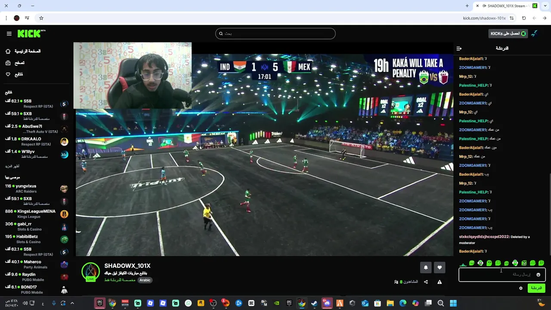This screenshot has height=310, width=551.
Task: Click the bell notification button under video
Action: pyautogui.click(x=426, y=267)
